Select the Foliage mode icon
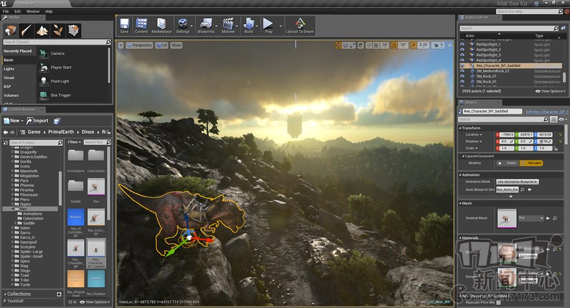Screen dimensions: 570x308 point(58,30)
